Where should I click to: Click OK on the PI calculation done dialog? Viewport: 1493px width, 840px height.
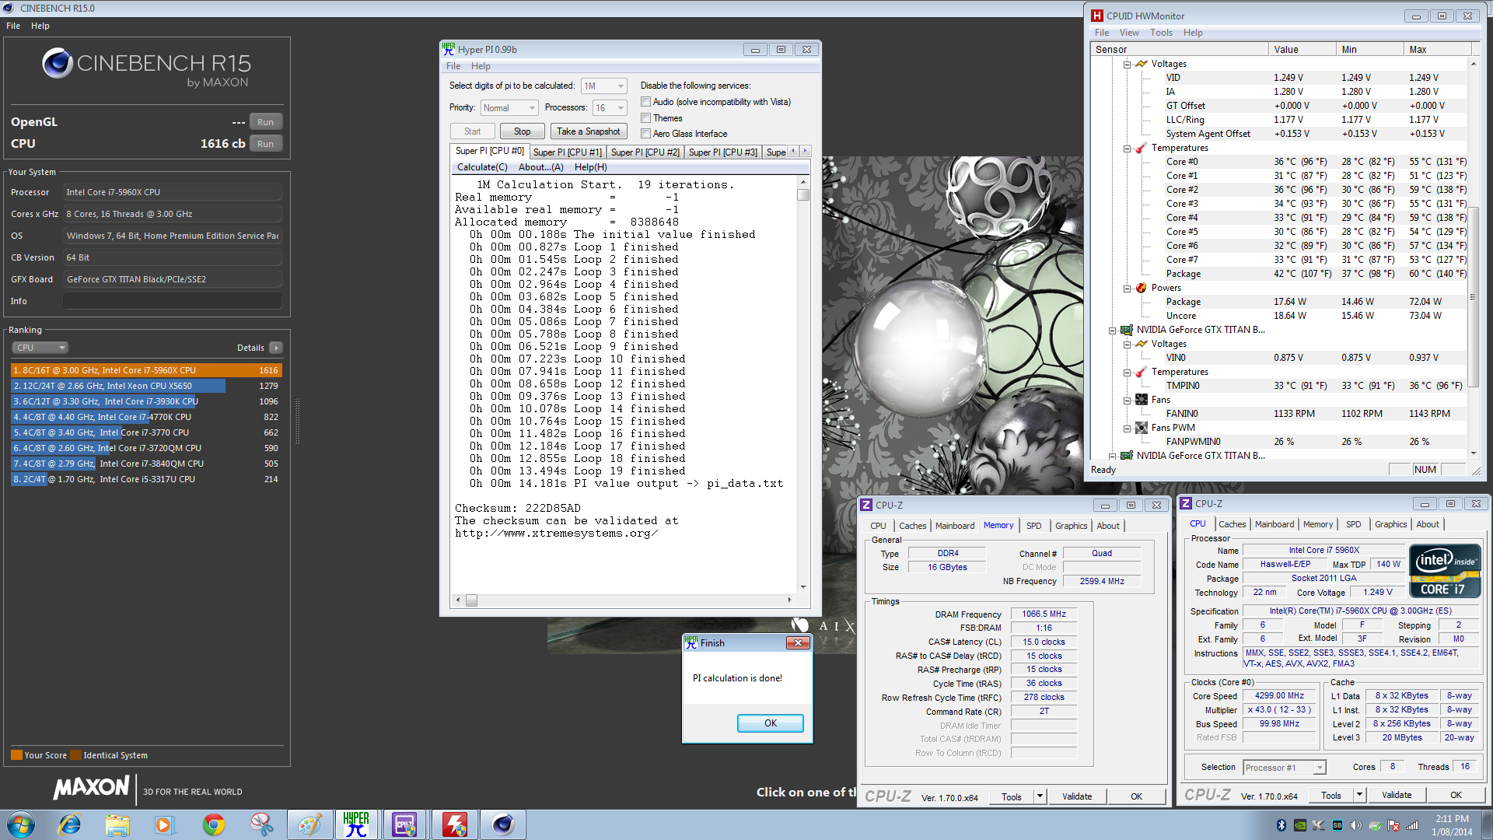pos(769,723)
